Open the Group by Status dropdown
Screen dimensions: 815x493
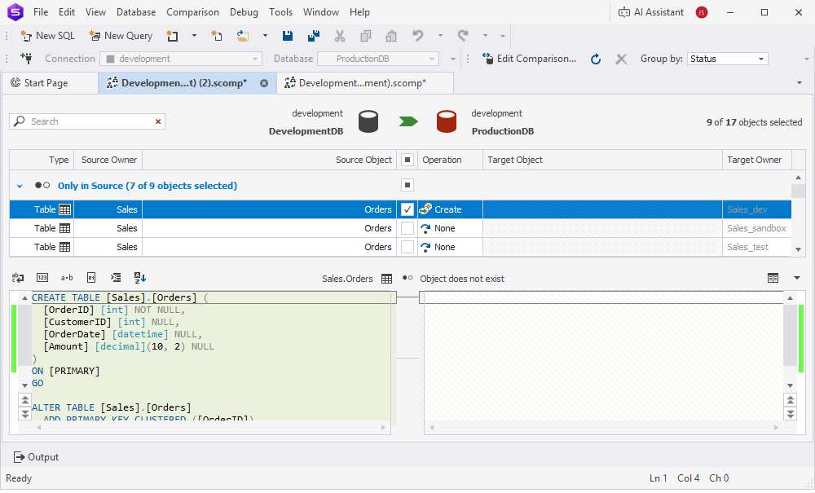727,59
